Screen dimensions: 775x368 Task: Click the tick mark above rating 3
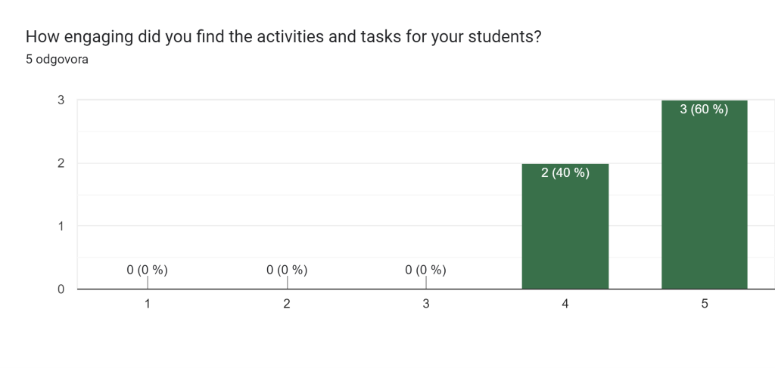[426, 282]
